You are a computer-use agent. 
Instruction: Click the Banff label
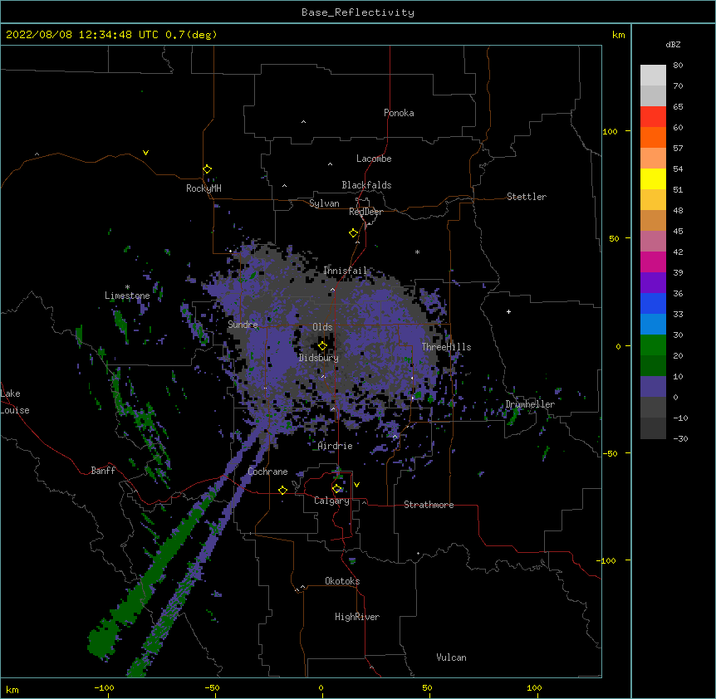(x=103, y=471)
